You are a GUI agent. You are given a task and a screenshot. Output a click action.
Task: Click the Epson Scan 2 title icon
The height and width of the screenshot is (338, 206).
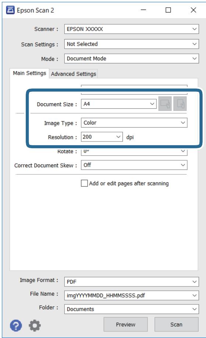[10, 10]
